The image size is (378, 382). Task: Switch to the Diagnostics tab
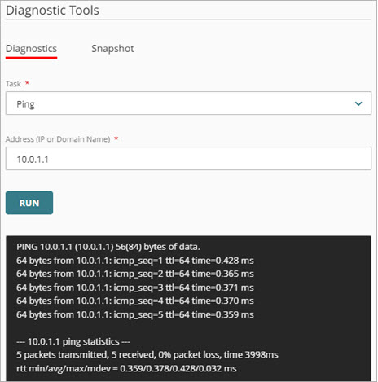(31, 49)
